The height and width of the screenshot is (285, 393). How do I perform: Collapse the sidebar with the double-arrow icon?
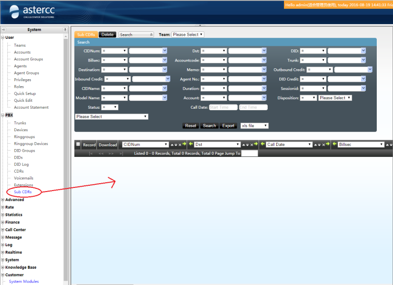tap(4, 30)
